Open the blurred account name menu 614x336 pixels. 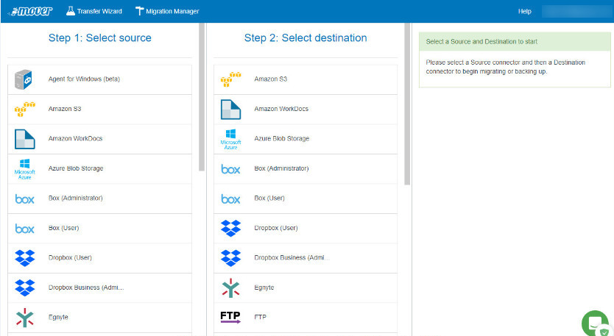[576, 11]
